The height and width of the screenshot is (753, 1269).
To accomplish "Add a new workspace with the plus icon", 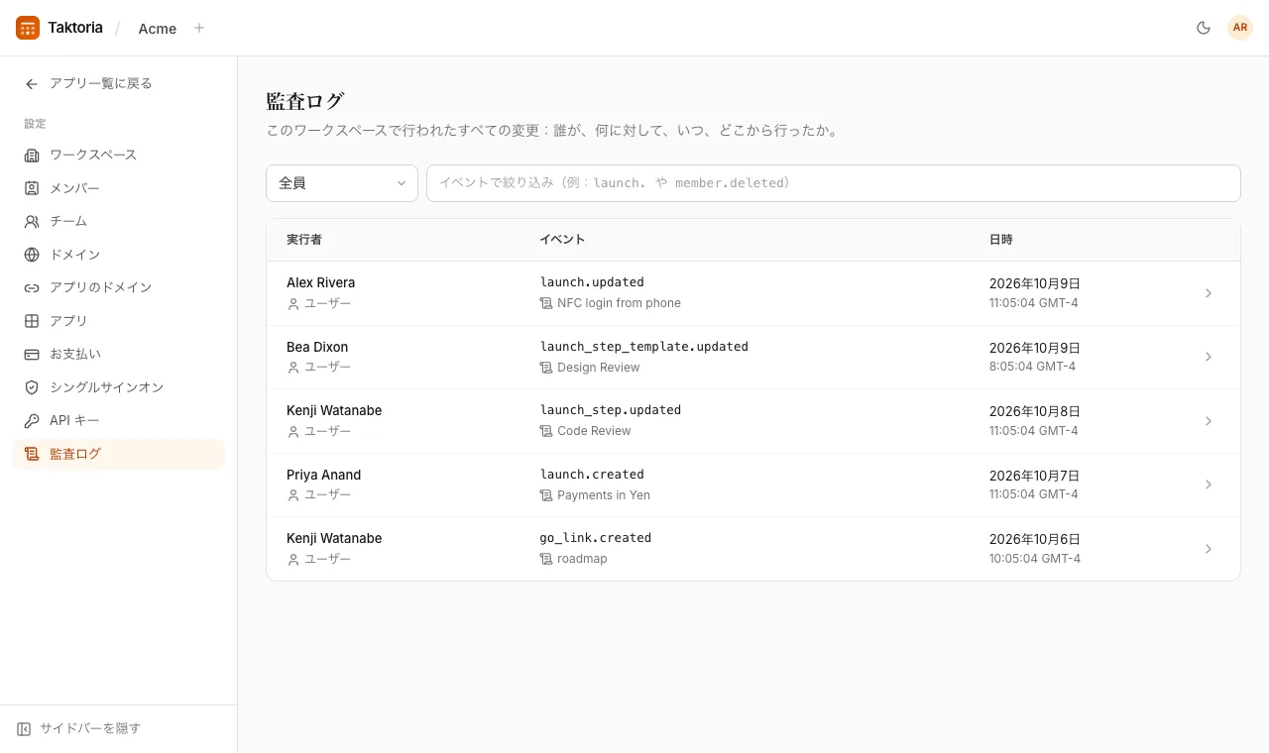I will coord(199,28).
